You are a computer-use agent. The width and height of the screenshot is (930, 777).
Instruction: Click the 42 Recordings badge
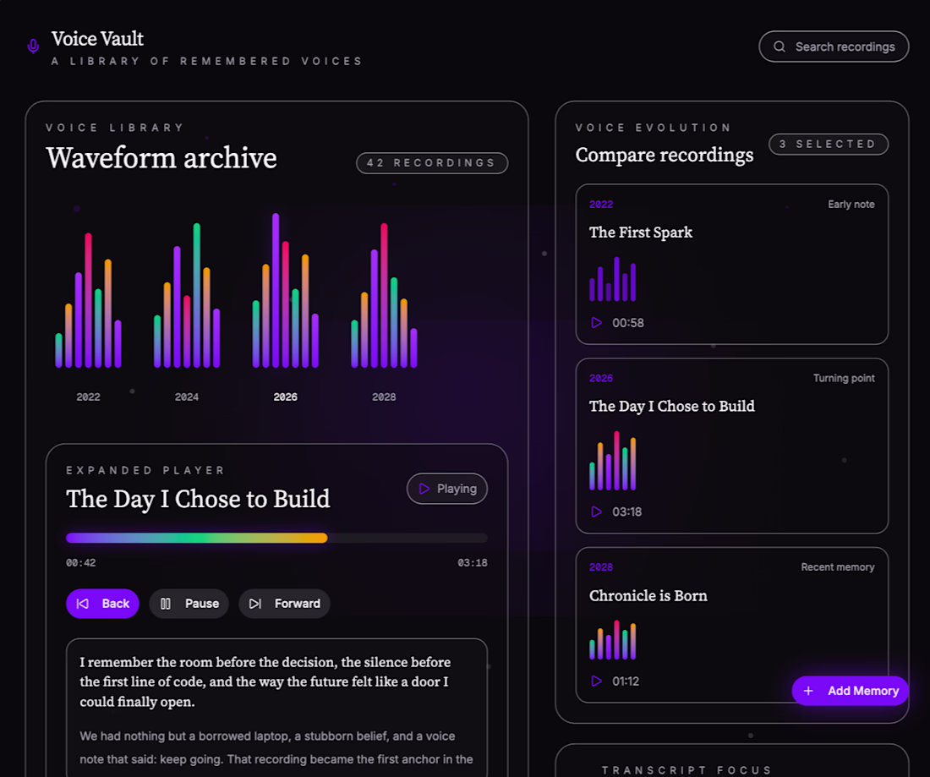pos(432,163)
